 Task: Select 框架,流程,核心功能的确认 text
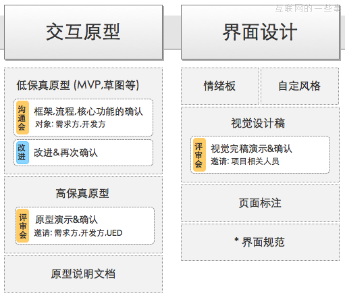pyautogui.click(x=88, y=111)
